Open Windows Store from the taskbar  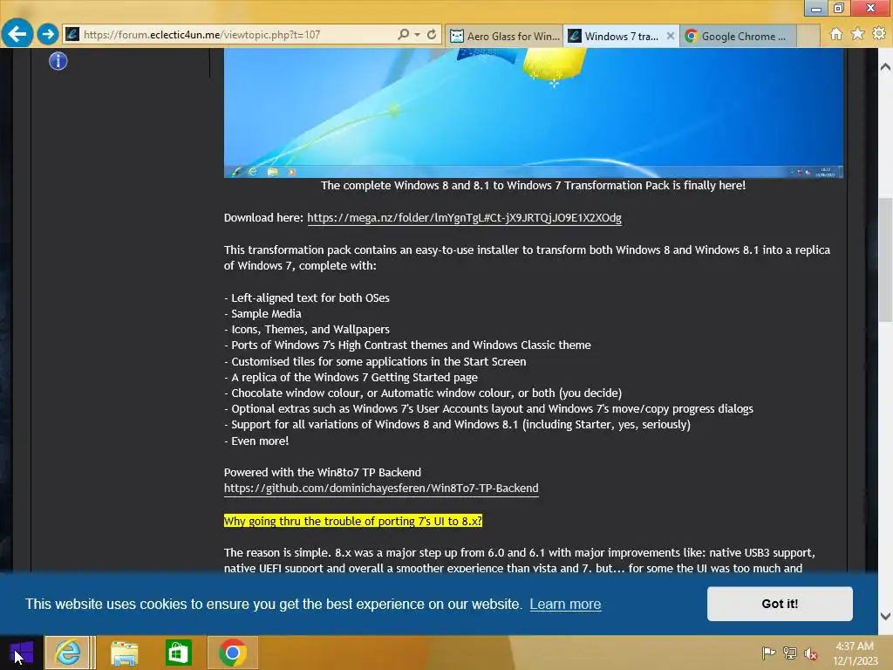pyautogui.click(x=178, y=653)
